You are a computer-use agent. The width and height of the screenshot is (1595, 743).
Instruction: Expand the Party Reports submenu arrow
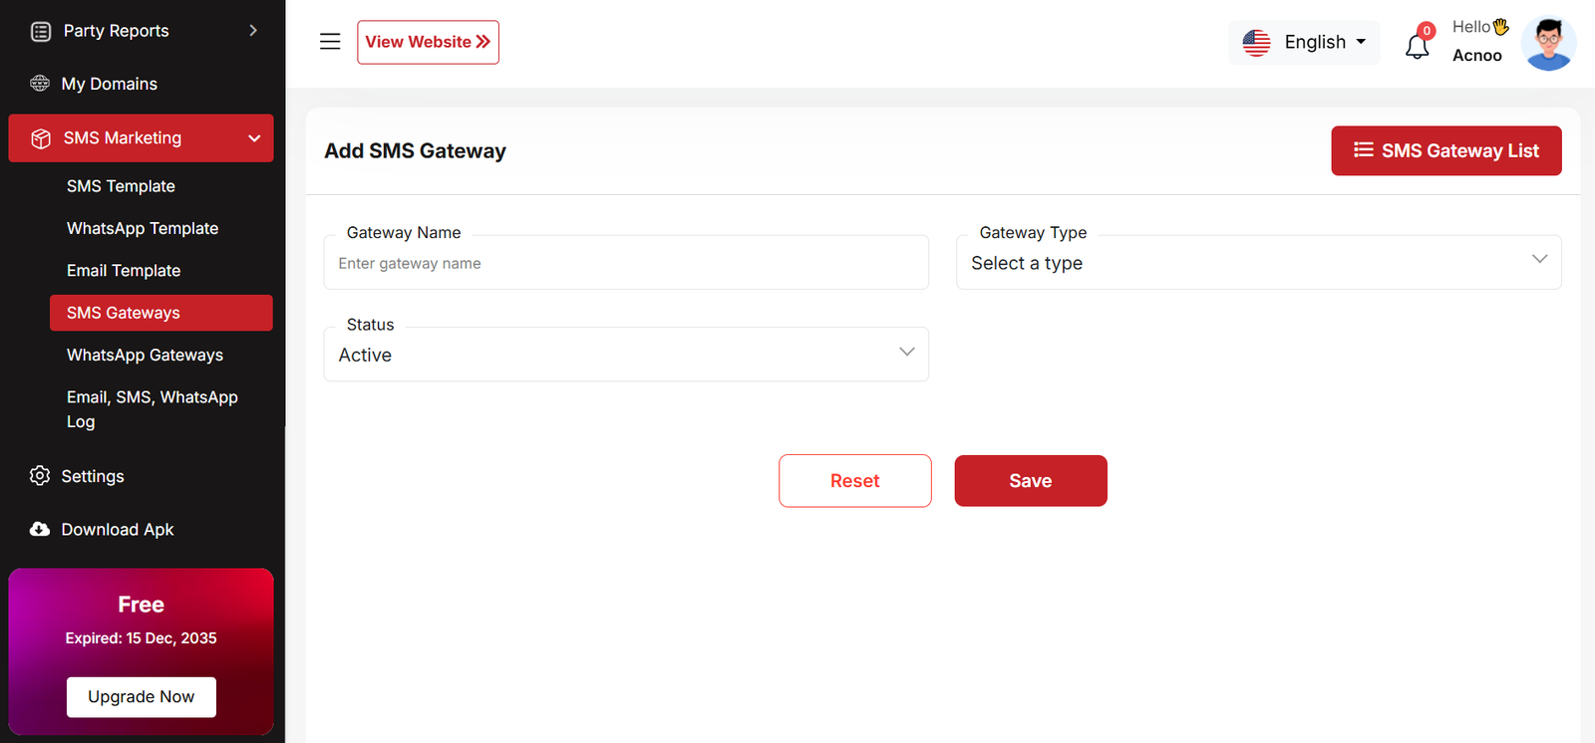[x=253, y=31]
